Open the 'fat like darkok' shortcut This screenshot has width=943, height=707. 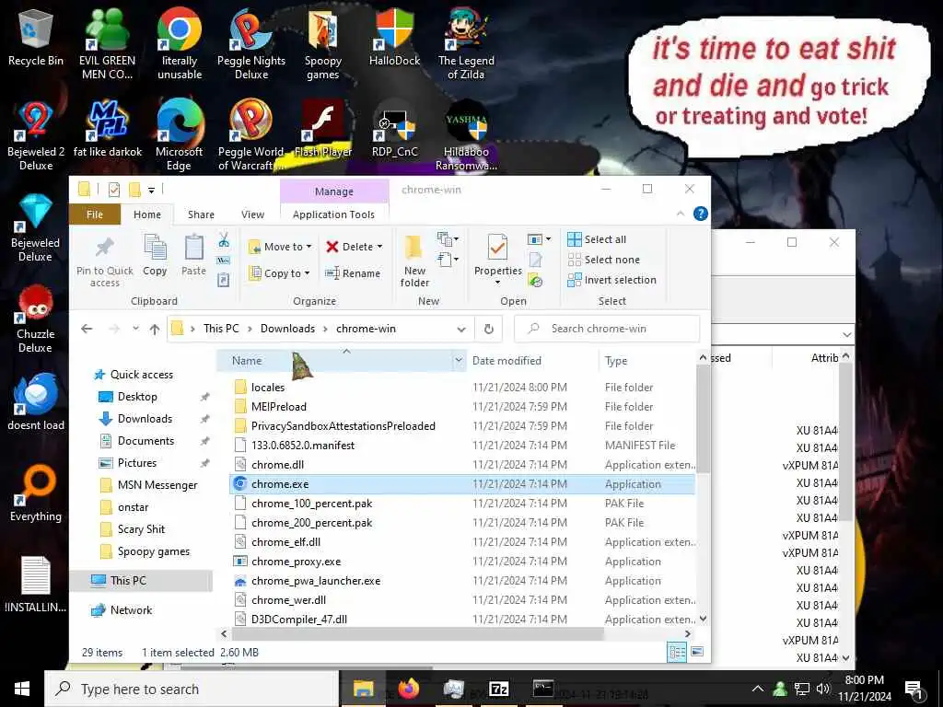107,129
